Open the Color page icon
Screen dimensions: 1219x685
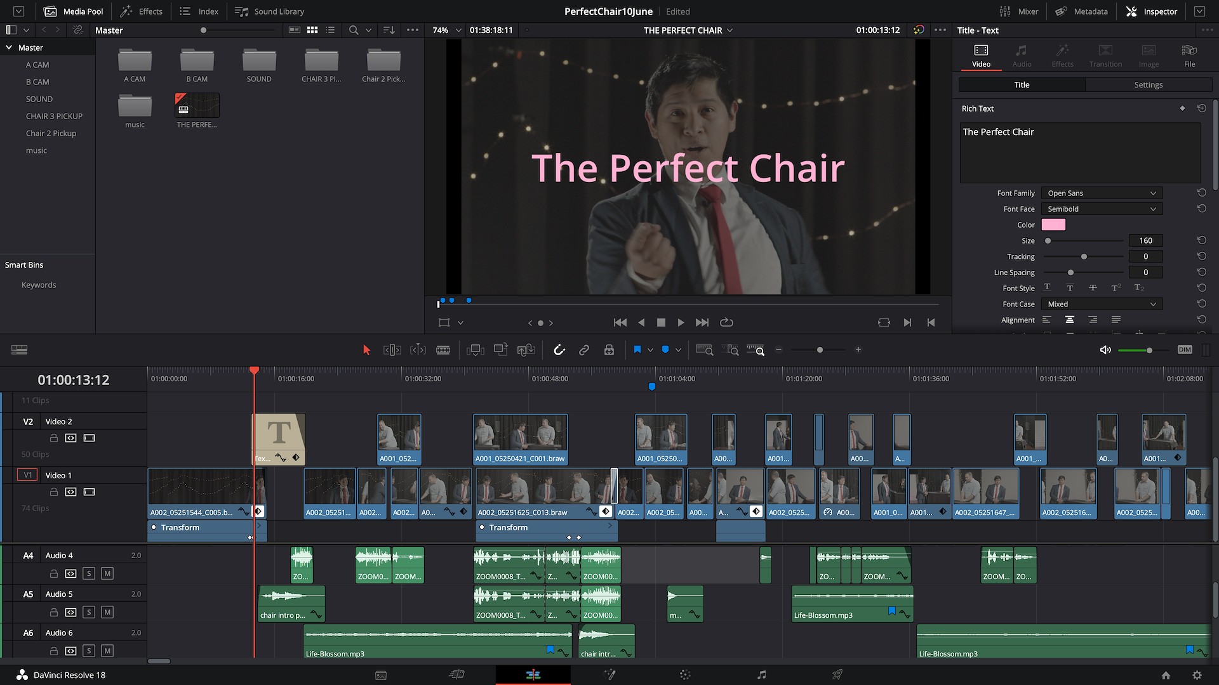pyautogui.click(x=685, y=675)
